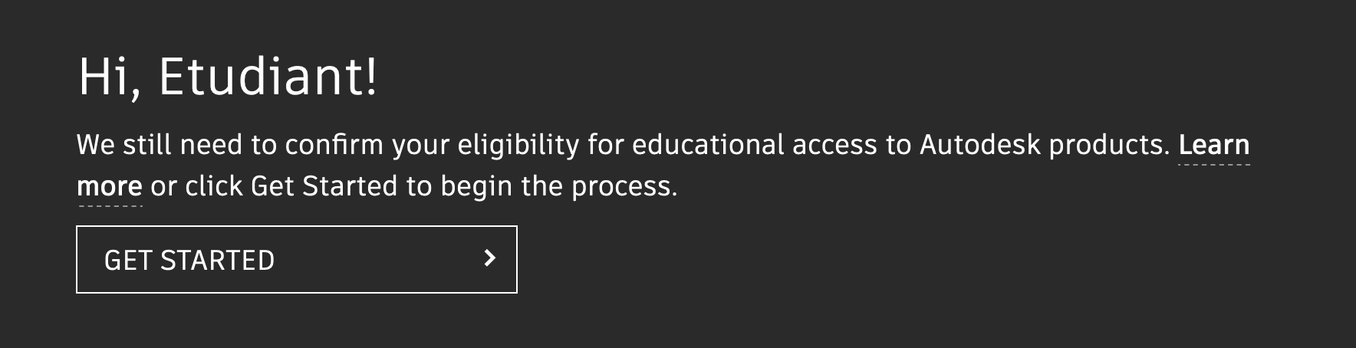Image resolution: width=1356 pixels, height=348 pixels.
Task: Click the "GET STARTED" label text
Action: coord(189,261)
